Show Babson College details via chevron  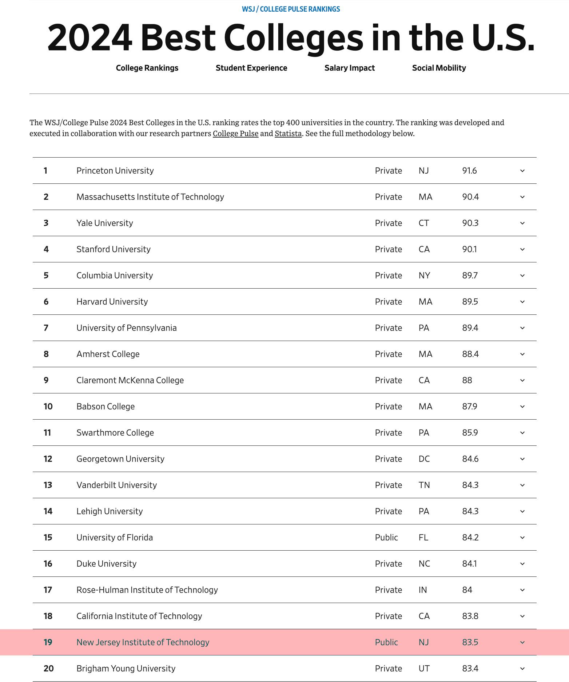[x=522, y=407]
